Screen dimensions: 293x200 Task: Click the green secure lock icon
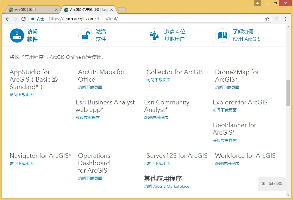[33, 19]
